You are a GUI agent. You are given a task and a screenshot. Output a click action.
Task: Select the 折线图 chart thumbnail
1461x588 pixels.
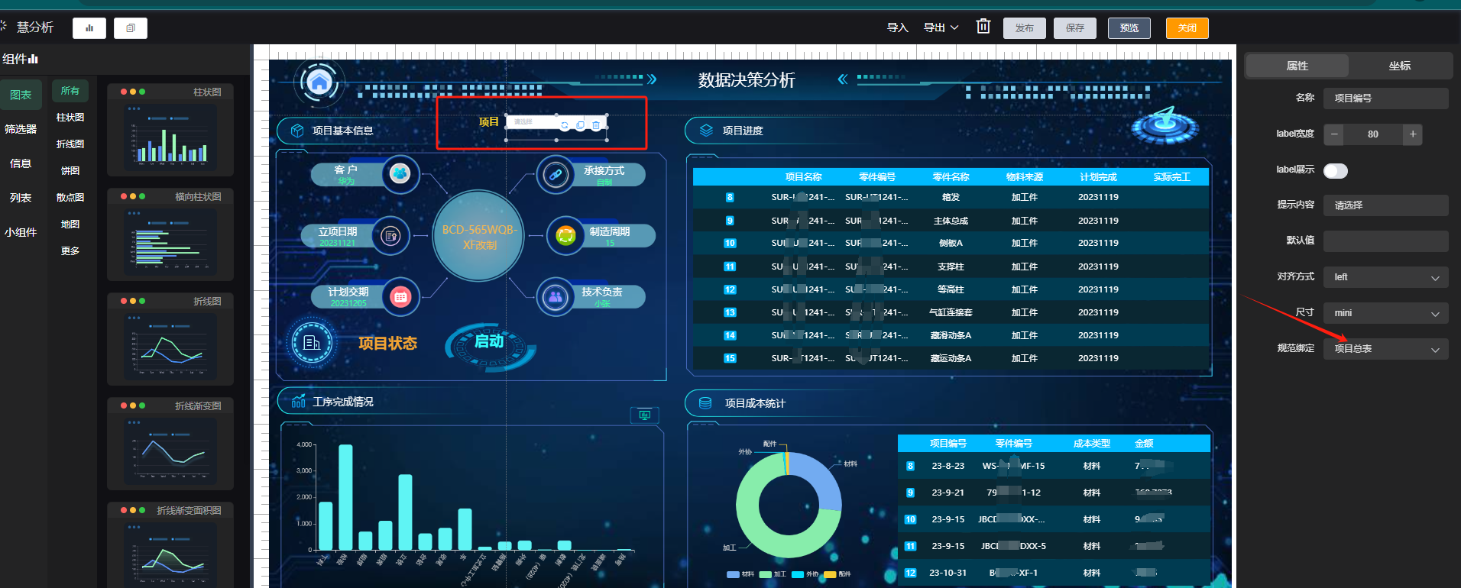pos(170,340)
